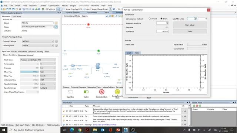Click the +Info button for message 70
This screenshot has width=237, height=133.
click(184, 116)
